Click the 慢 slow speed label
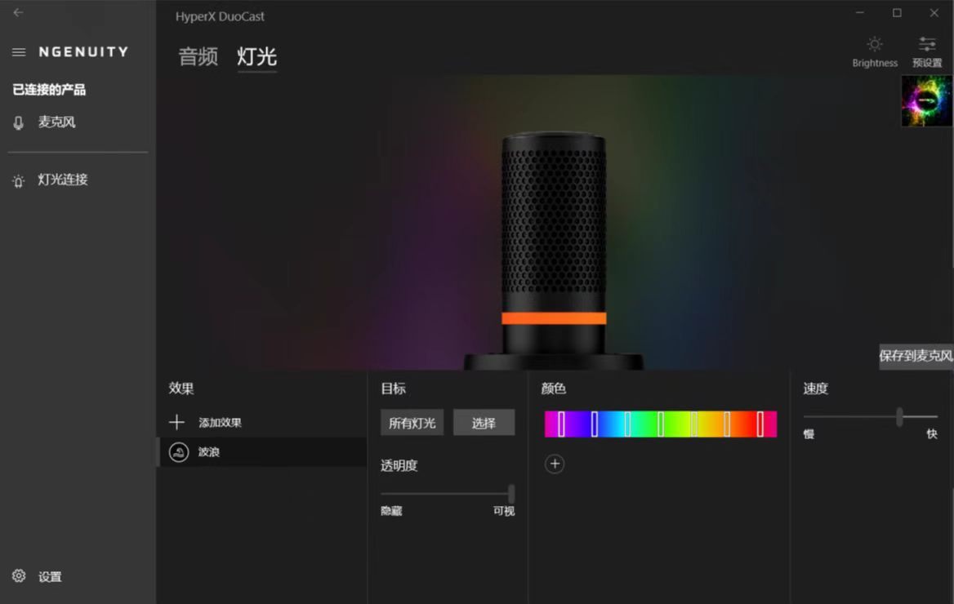 (x=809, y=433)
